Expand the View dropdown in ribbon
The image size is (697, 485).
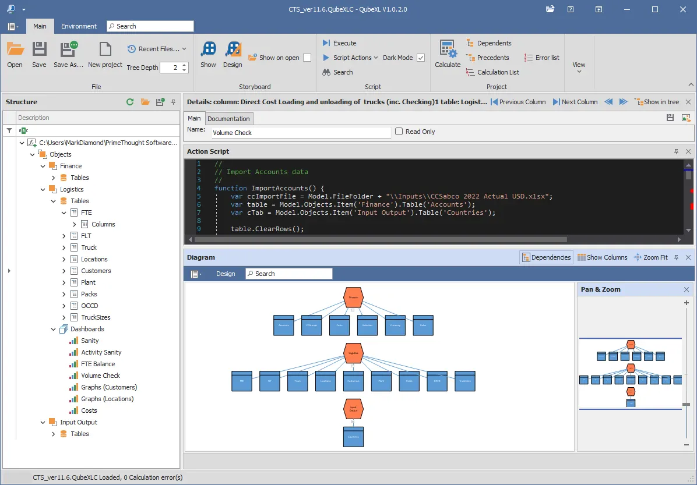[579, 68]
